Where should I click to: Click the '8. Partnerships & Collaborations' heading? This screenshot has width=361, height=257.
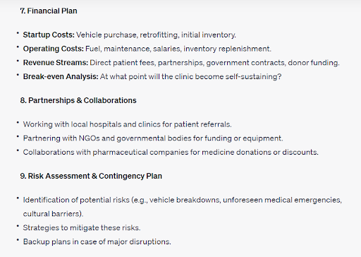point(78,100)
